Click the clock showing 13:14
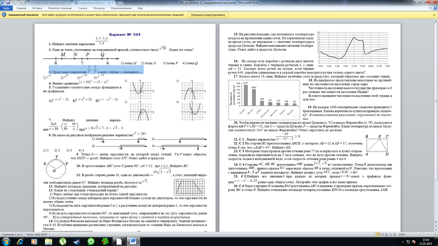Image resolution: width=438 pixels, height=246 pixels. [426, 241]
